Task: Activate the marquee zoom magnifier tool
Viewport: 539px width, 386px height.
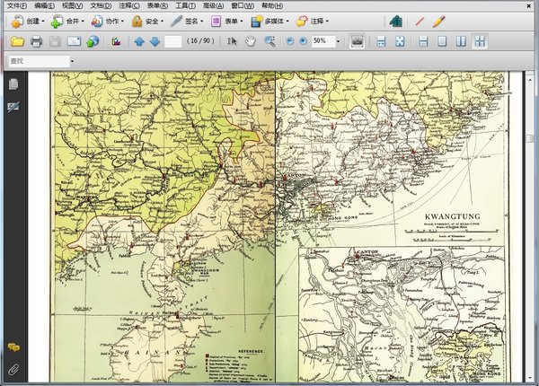Action: (269, 41)
